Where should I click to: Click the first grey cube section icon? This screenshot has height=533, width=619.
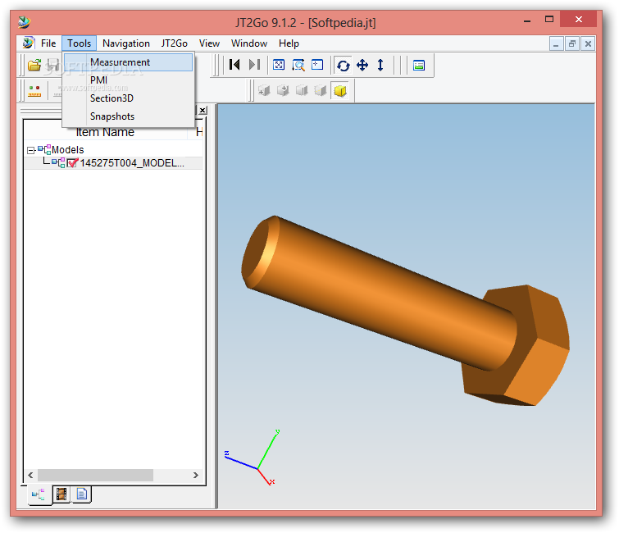[x=264, y=91]
